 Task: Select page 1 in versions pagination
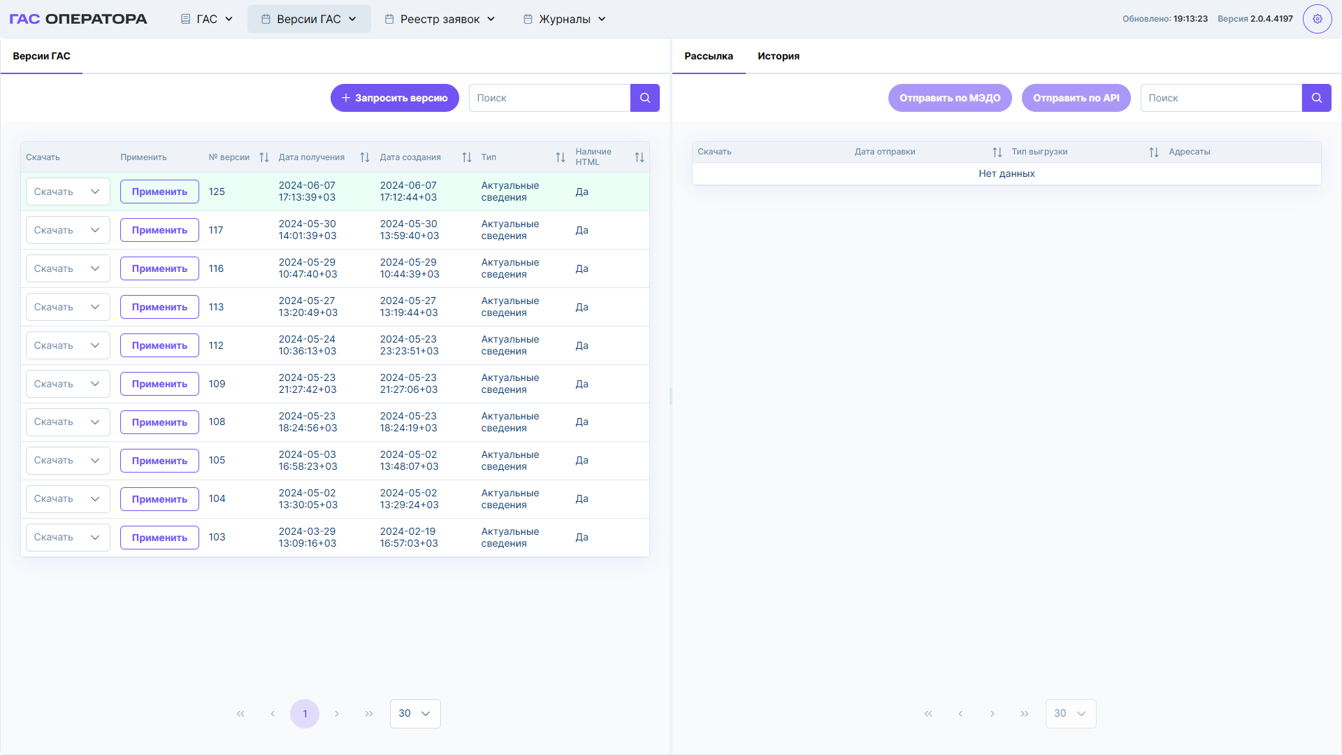point(305,714)
